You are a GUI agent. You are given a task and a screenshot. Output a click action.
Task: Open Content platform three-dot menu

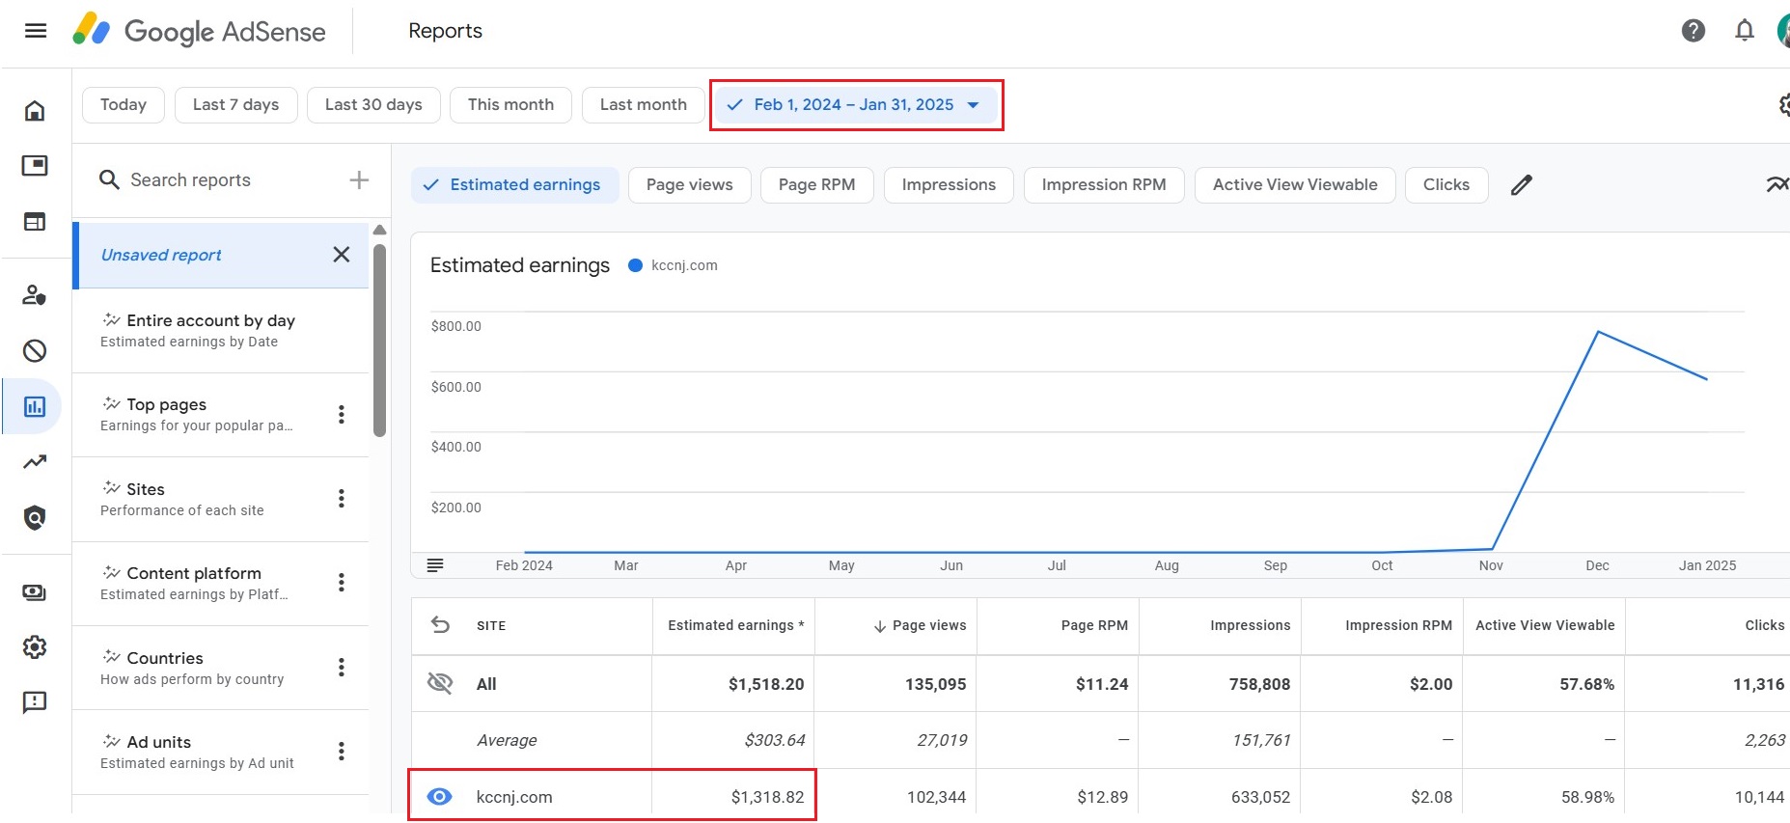coord(341,583)
